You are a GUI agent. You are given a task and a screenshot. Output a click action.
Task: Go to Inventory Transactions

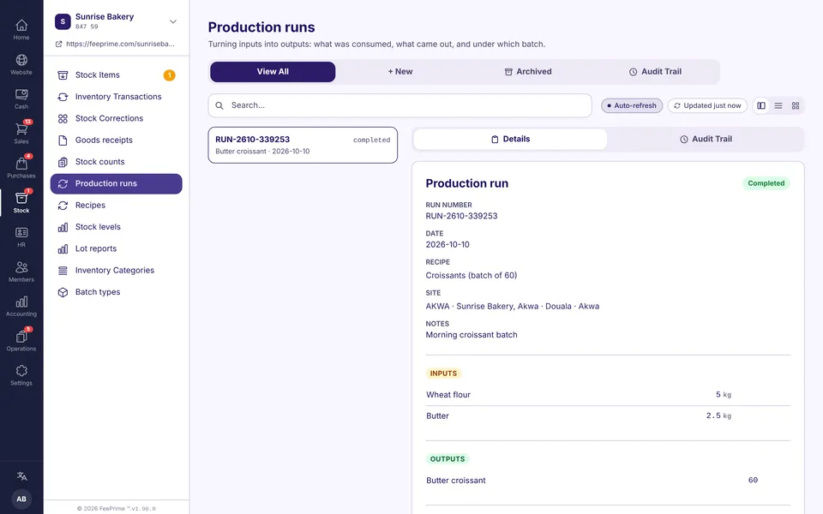116,97
